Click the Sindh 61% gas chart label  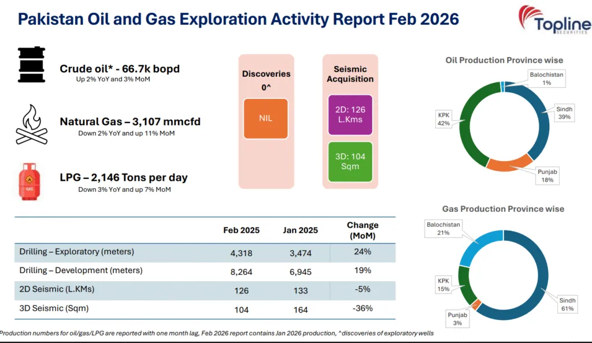pyautogui.click(x=567, y=304)
